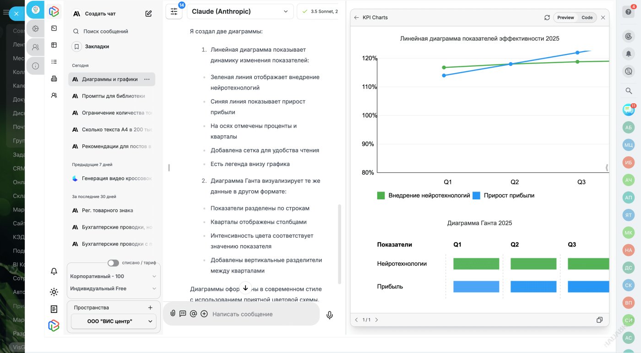Click the scroll-down arrow in chat
Viewport: 641px width, 353px height.
coord(245,288)
